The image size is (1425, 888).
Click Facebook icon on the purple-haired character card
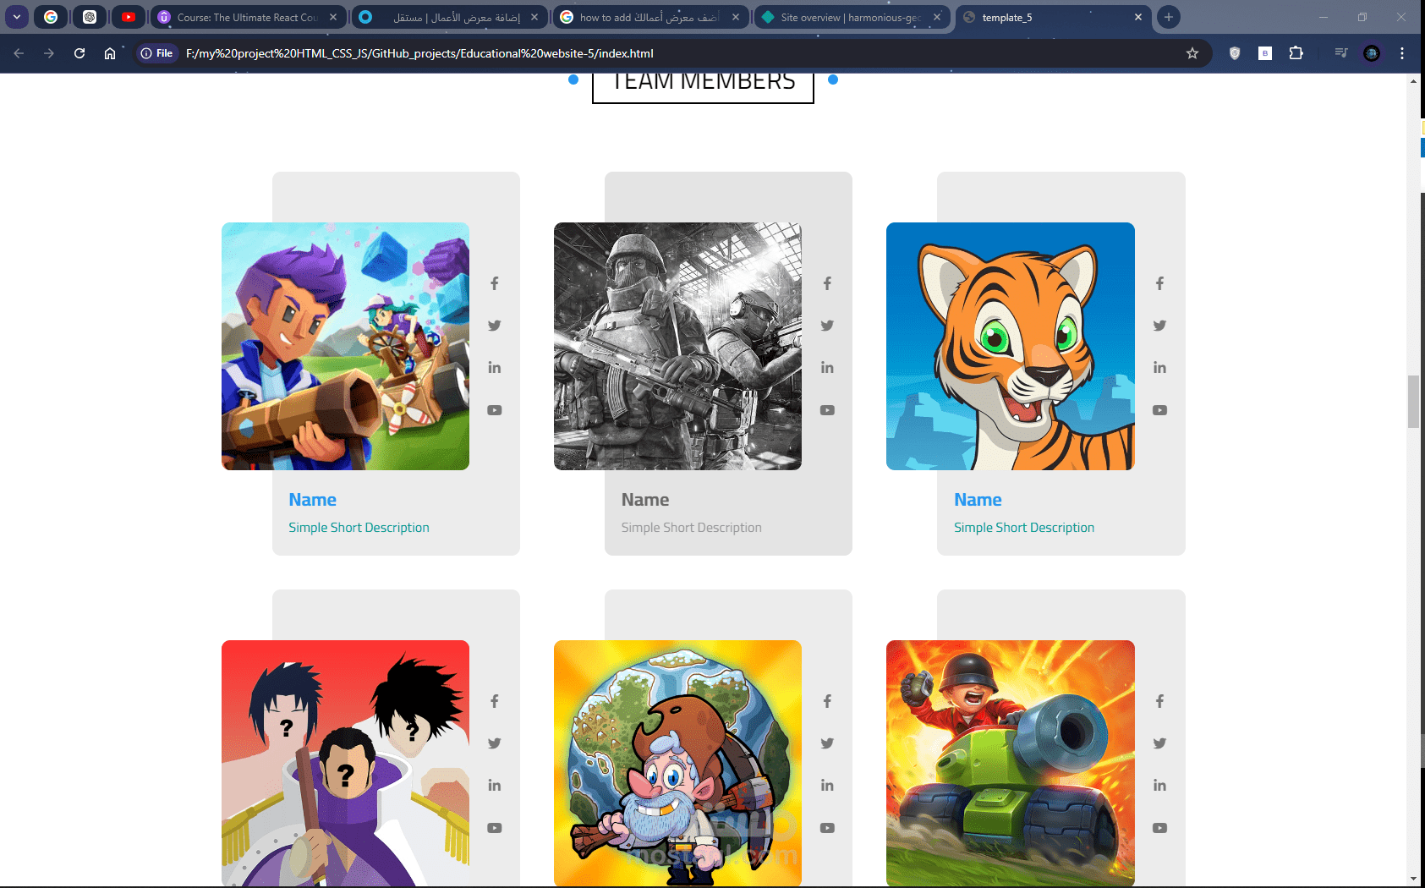coord(495,283)
